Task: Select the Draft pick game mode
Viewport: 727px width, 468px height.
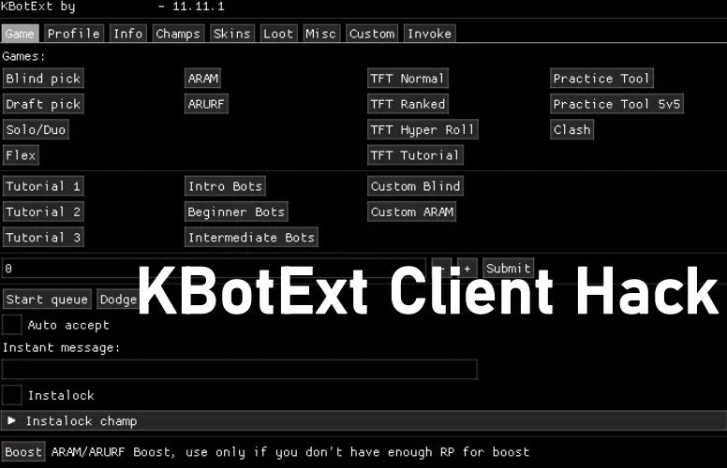Action: click(x=43, y=104)
